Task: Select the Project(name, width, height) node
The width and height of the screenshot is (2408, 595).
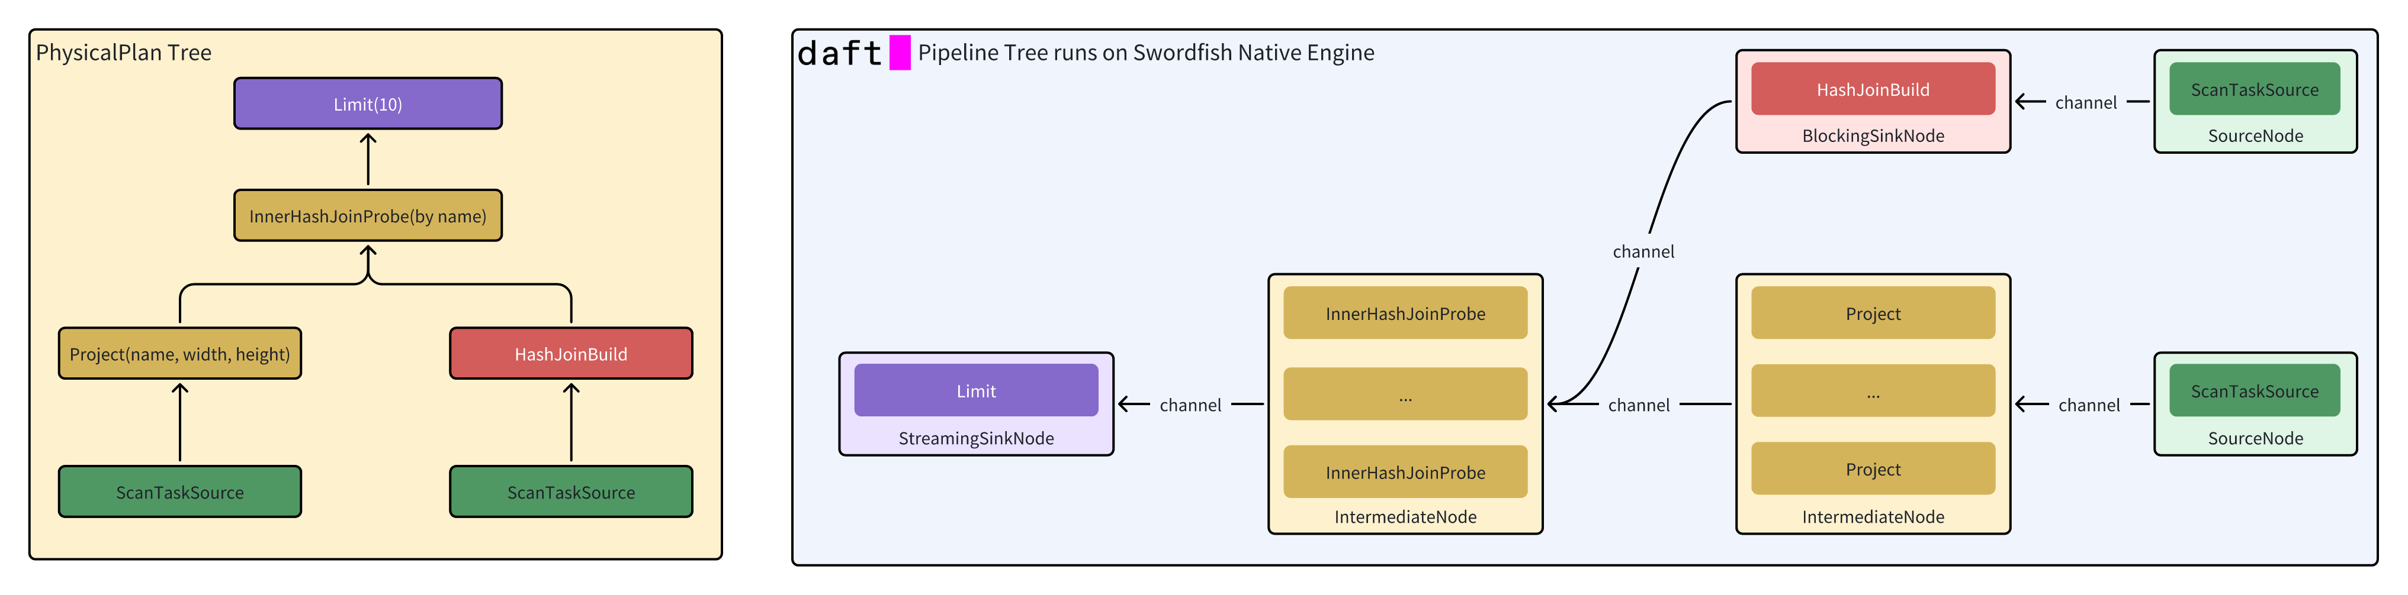Action: (179, 354)
